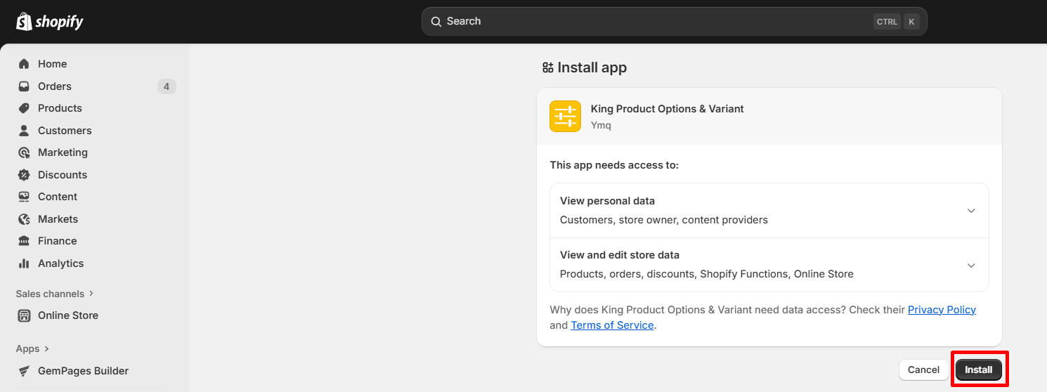Open the Analytics bar chart icon
This screenshot has height=392, width=1047.
point(24,263)
